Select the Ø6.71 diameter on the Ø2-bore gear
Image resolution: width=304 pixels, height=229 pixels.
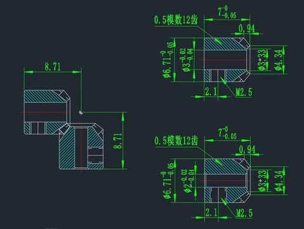coord(168,180)
